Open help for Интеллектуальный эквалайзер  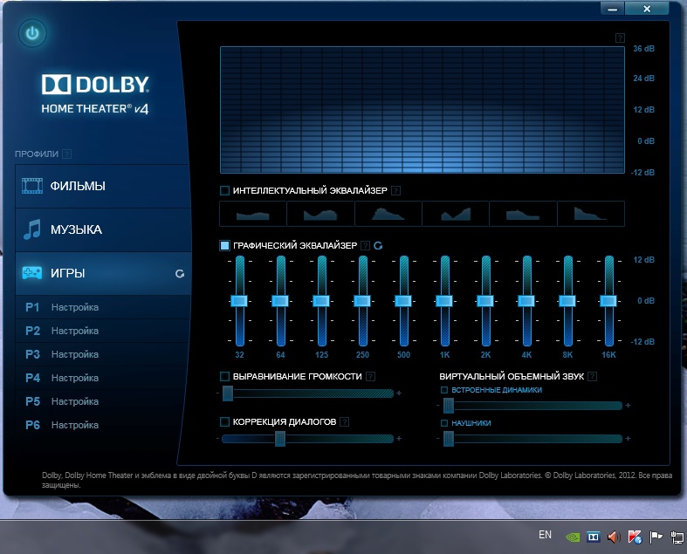click(x=395, y=190)
